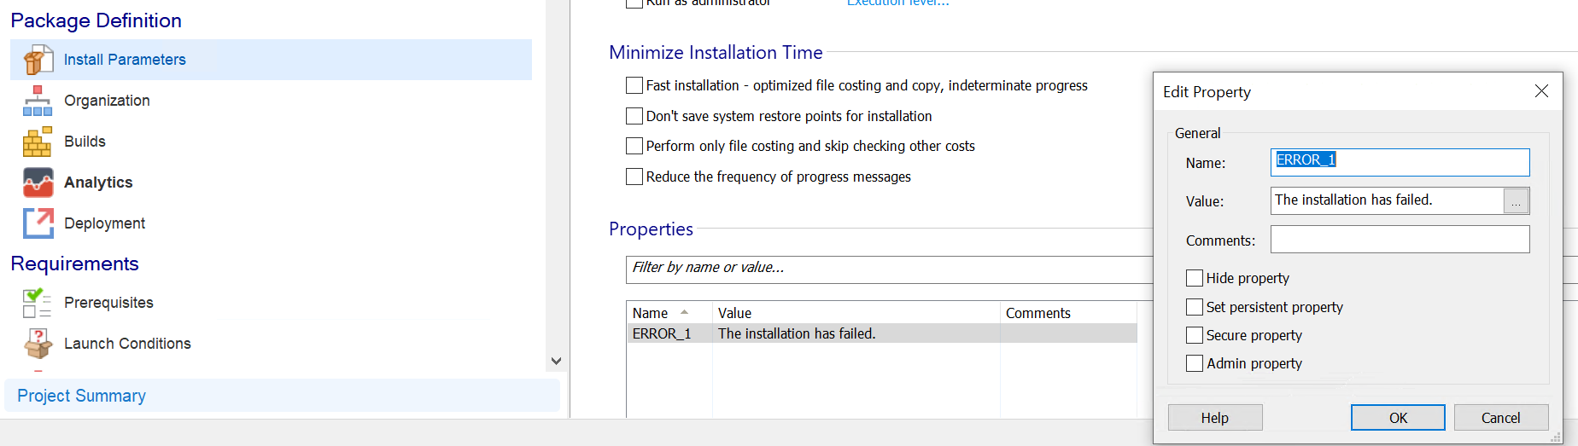
Task: Click the Launch Conditions box icon
Action: pos(38,344)
